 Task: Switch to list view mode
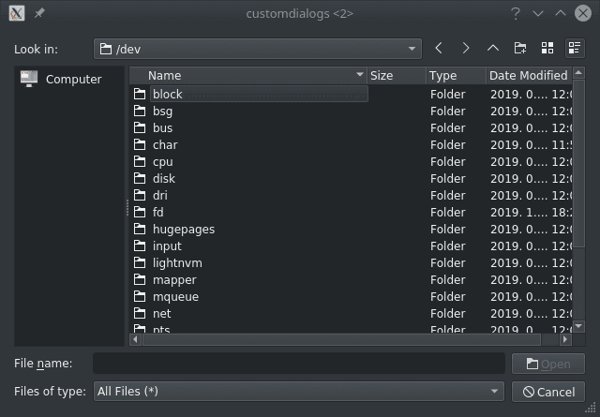click(548, 49)
